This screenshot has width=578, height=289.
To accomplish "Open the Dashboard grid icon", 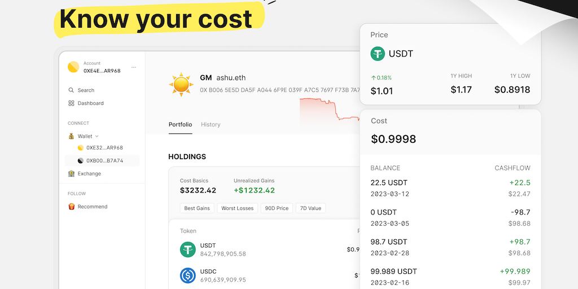I will (71, 103).
